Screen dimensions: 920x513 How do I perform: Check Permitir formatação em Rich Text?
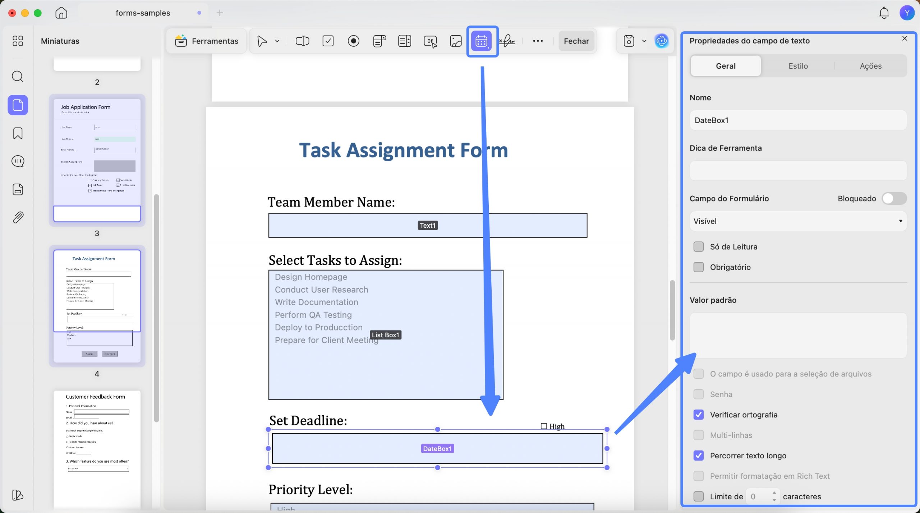(x=698, y=476)
